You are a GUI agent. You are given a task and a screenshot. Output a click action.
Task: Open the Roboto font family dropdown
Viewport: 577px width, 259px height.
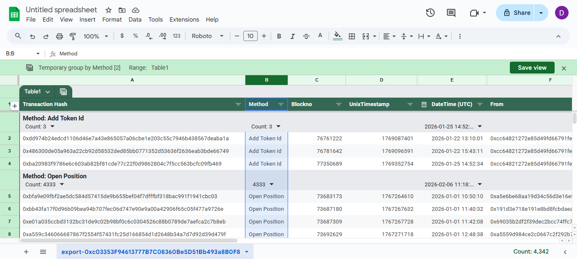(x=207, y=36)
